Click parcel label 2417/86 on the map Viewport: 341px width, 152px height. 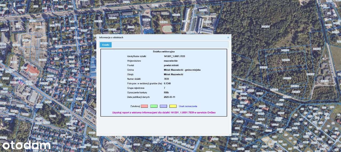pos(285,50)
